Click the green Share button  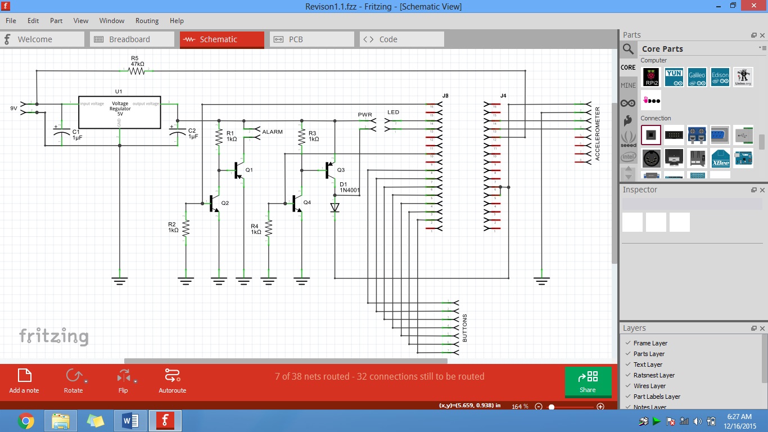tap(588, 381)
